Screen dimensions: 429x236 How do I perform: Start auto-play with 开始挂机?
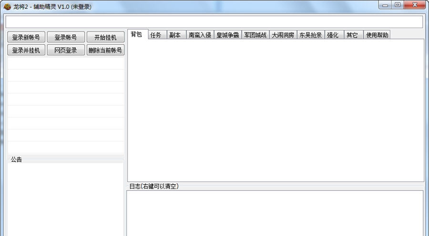point(106,37)
